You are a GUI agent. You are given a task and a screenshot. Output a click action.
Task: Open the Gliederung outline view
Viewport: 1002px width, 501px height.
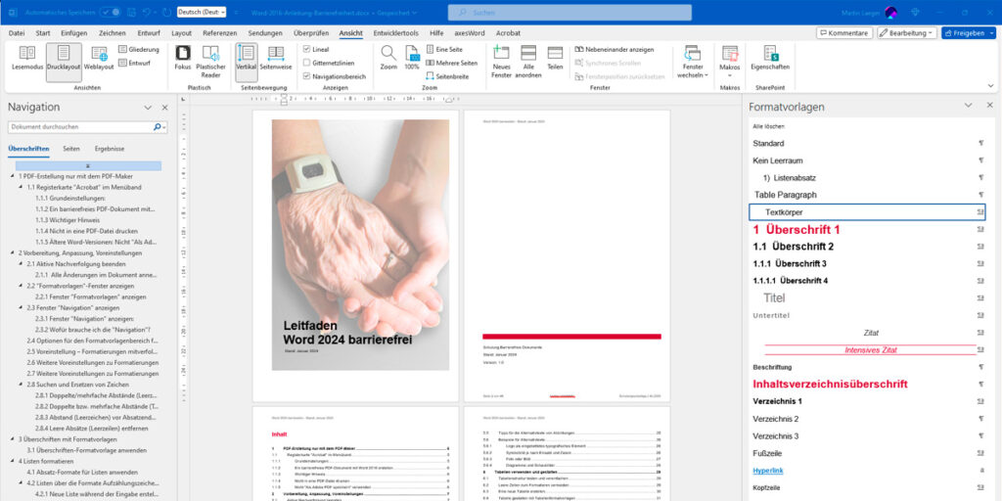click(139, 49)
